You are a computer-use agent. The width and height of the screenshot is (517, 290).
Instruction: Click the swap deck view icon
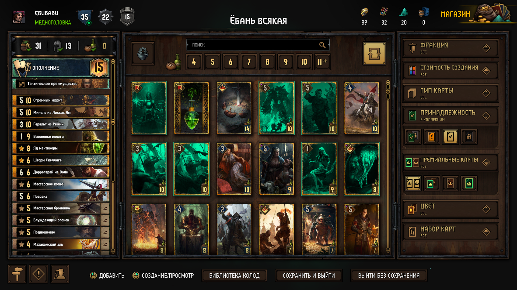(374, 53)
